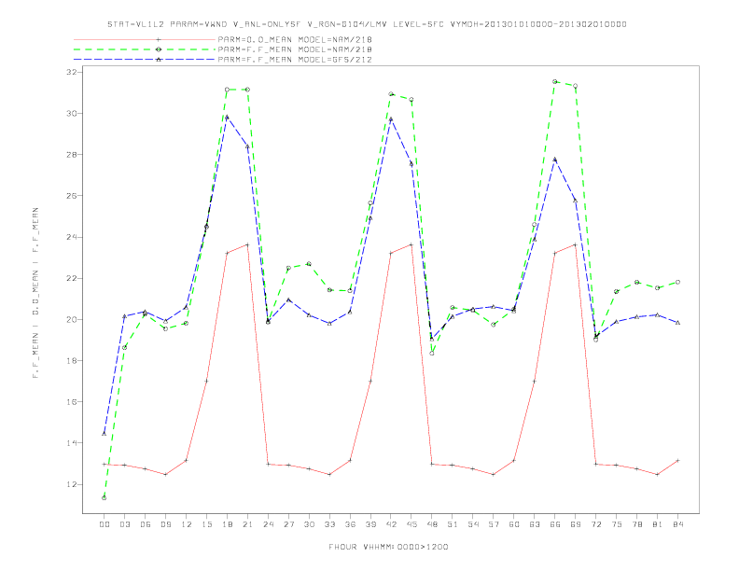Select legend entry PARM=F.F_MEAN MODEL=NAM/218
The height and width of the screenshot is (571, 739).
pyautogui.click(x=295, y=49)
